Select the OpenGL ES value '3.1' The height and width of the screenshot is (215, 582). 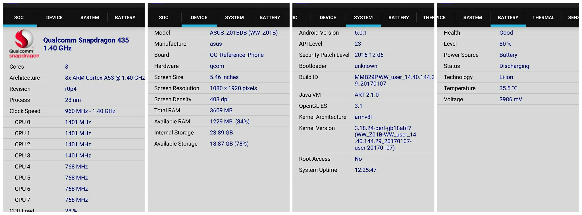[358, 106]
